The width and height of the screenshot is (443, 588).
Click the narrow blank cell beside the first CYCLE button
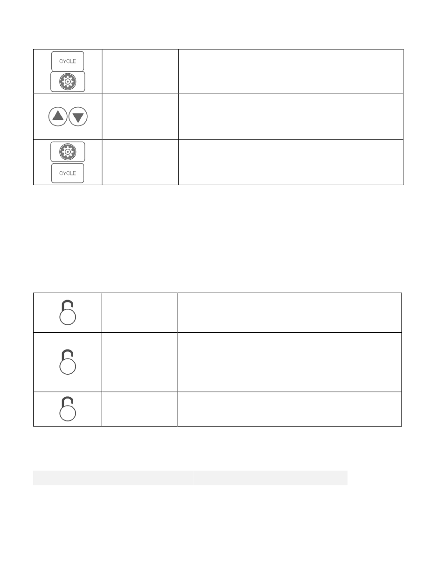[140, 71]
